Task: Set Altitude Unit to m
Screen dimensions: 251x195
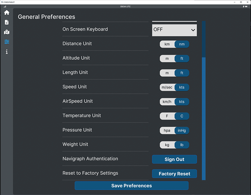Action: pyautogui.click(x=167, y=59)
